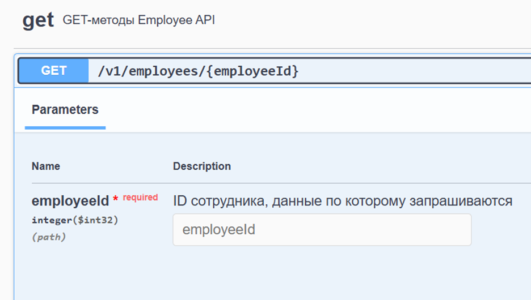
Task: Select the employeeId parameter name
Action: click(70, 201)
